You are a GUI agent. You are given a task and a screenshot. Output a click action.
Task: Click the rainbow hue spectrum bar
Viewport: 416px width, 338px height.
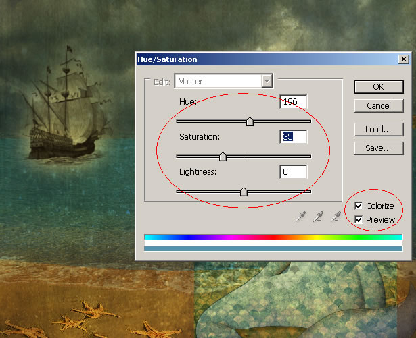coord(273,237)
